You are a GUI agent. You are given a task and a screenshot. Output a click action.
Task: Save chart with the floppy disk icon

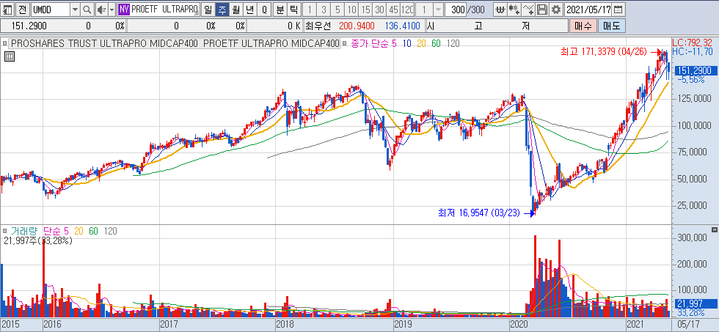[542, 9]
